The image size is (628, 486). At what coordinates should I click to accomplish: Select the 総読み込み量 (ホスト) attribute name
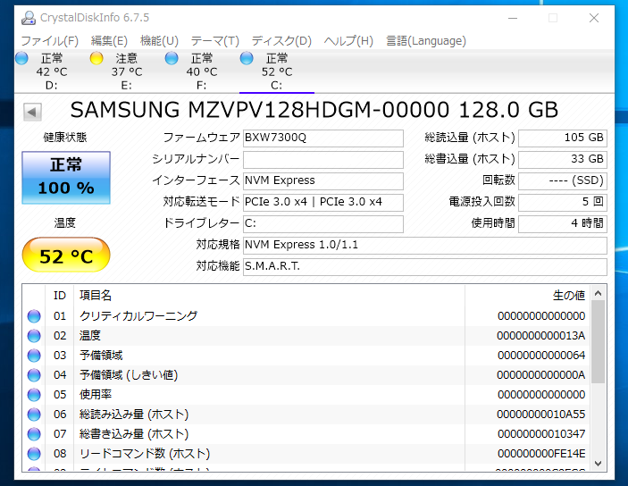click(x=134, y=415)
